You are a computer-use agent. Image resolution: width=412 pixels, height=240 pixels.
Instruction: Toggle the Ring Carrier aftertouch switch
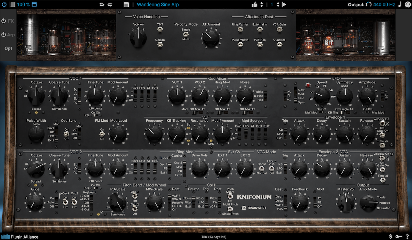point(240,30)
